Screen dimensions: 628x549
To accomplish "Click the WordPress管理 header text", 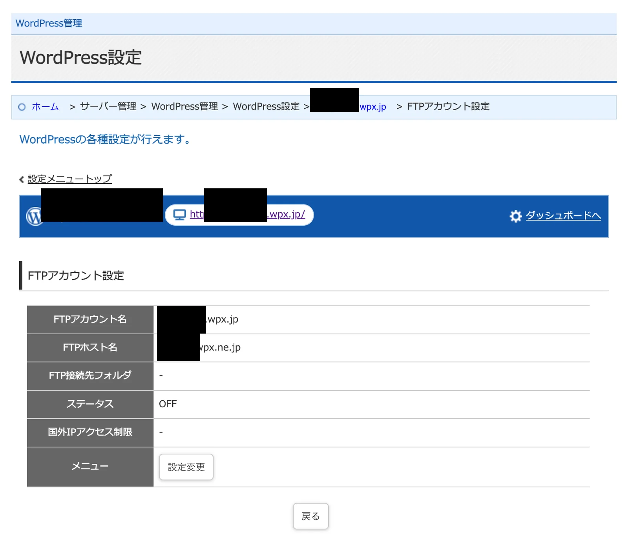I will 49,23.
